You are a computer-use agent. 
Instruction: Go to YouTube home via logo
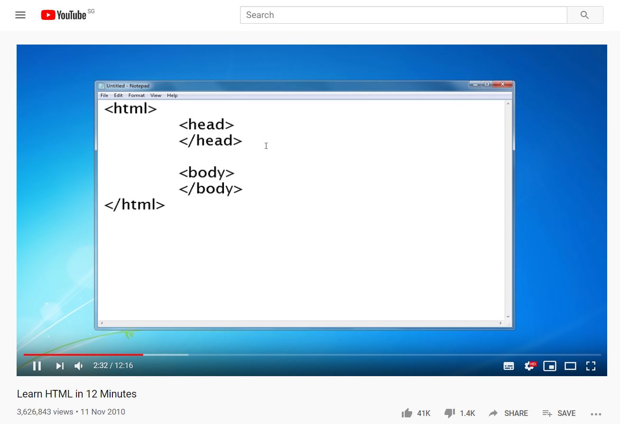(63, 15)
